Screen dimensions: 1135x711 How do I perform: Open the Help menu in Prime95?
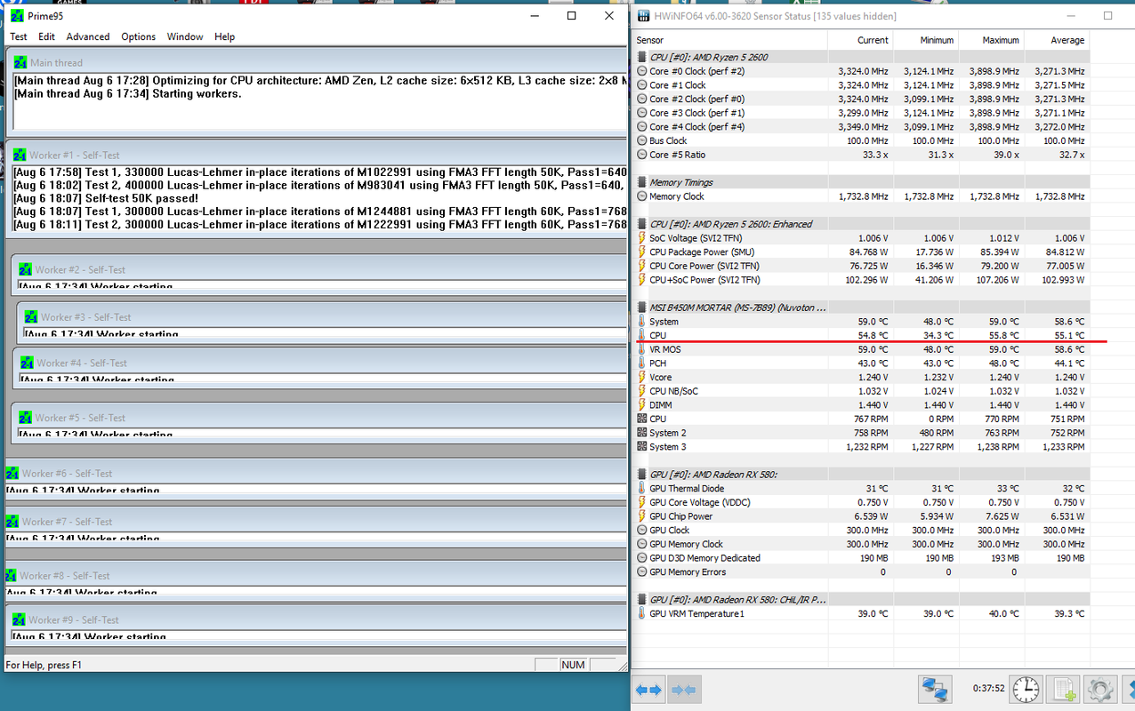click(x=225, y=36)
